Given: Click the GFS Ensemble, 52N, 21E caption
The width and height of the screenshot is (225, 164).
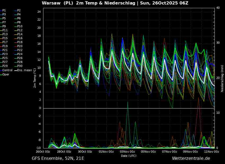Looking at the screenshot, I should (58, 158).
